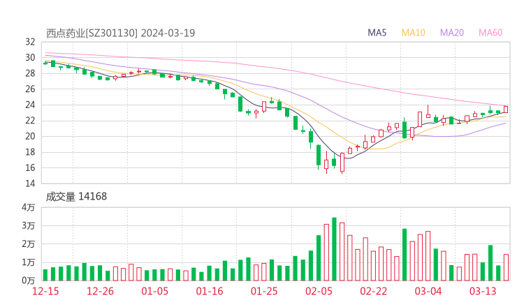
Task: Select the tallest green volume bar
Action: coord(334,249)
